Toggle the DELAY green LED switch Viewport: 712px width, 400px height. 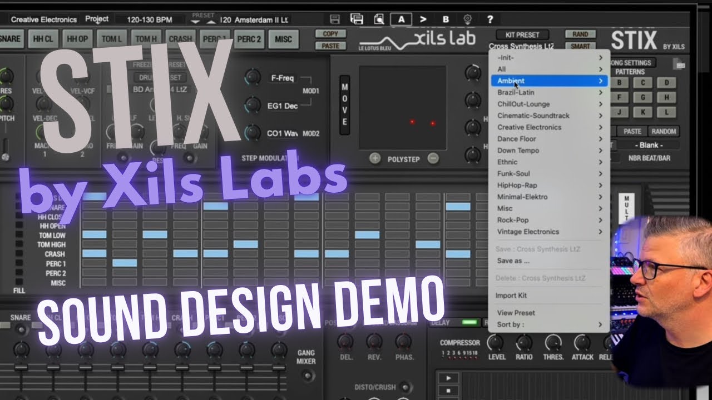click(x=469, y=322)
